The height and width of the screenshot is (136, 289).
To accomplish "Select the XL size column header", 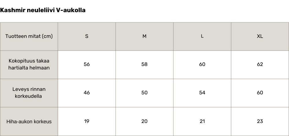I will pos(260,36).
